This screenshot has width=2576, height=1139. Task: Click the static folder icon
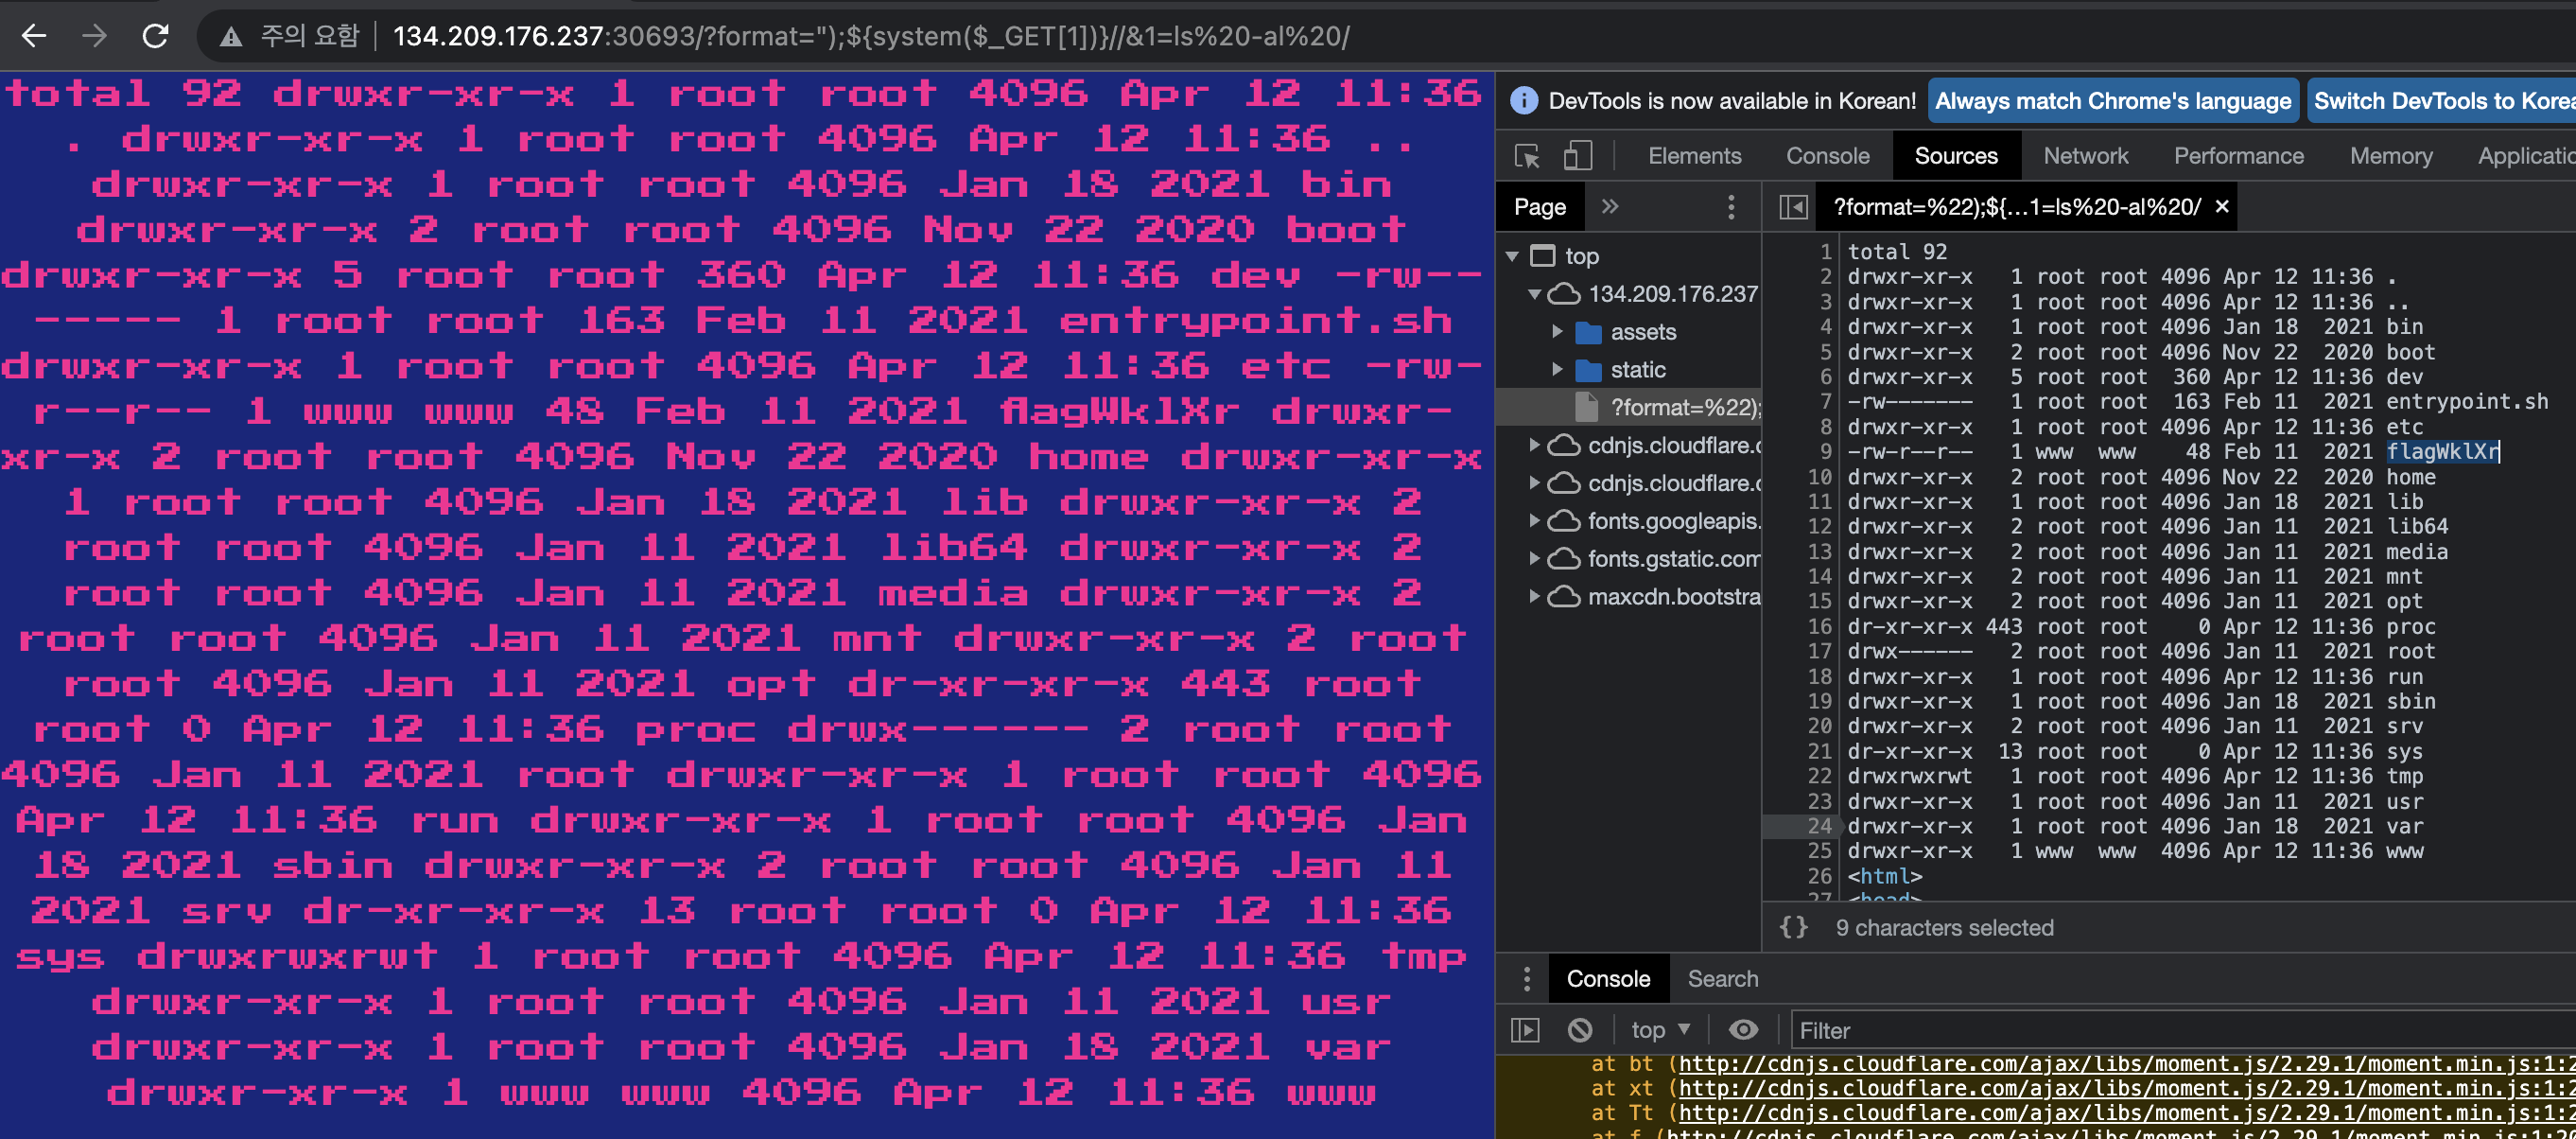1588,370
